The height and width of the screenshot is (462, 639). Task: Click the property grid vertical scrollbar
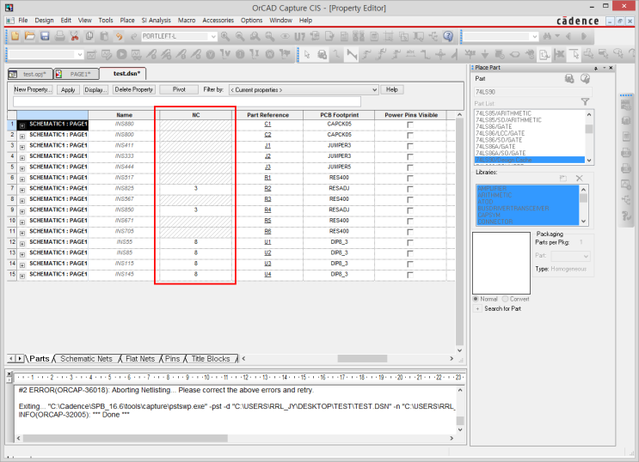pos(460,232)
